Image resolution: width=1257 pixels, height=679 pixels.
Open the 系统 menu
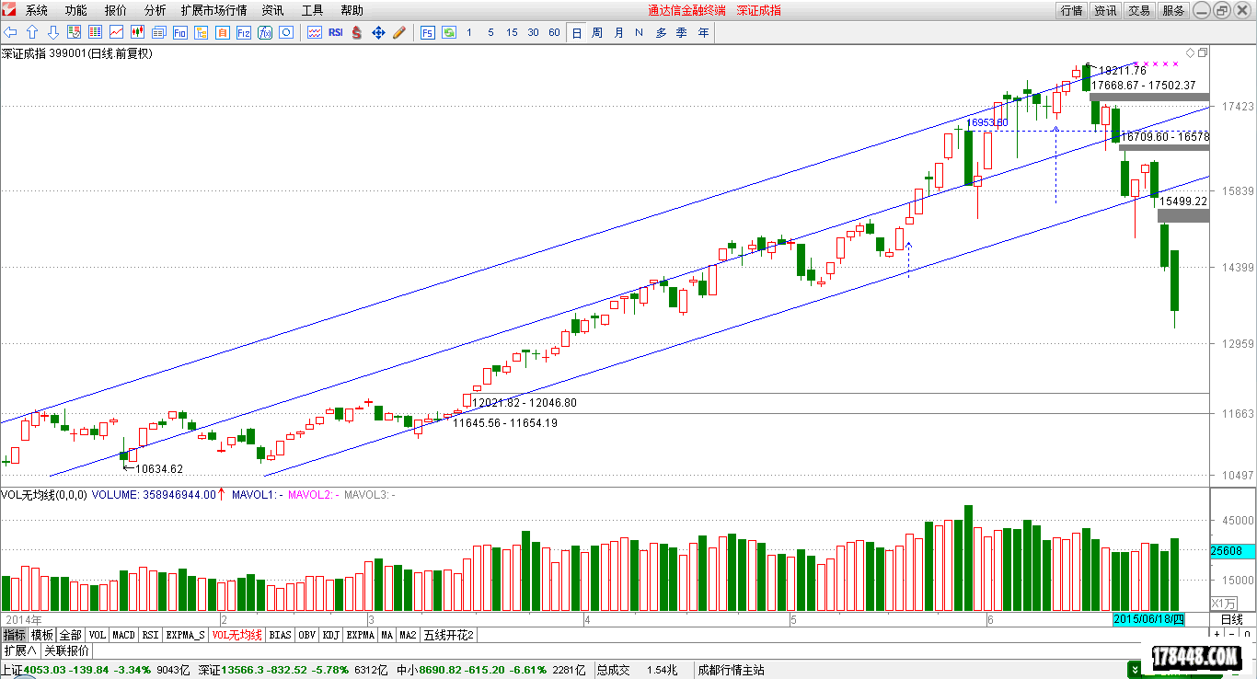pyautogui.click(x=37, y=10)
